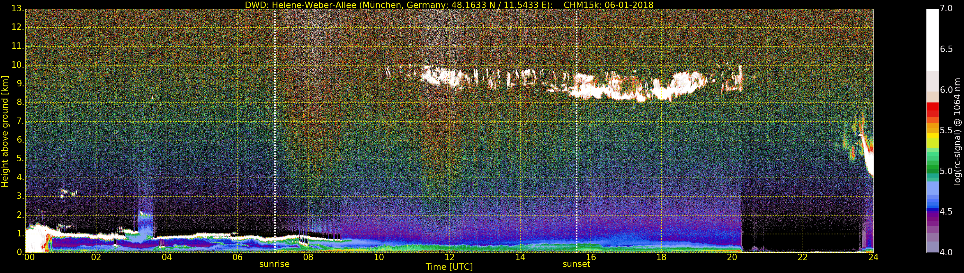964x273 pixels.
Task: Click the sunrise label below the time axis
Action: click(x=274, y=264)
